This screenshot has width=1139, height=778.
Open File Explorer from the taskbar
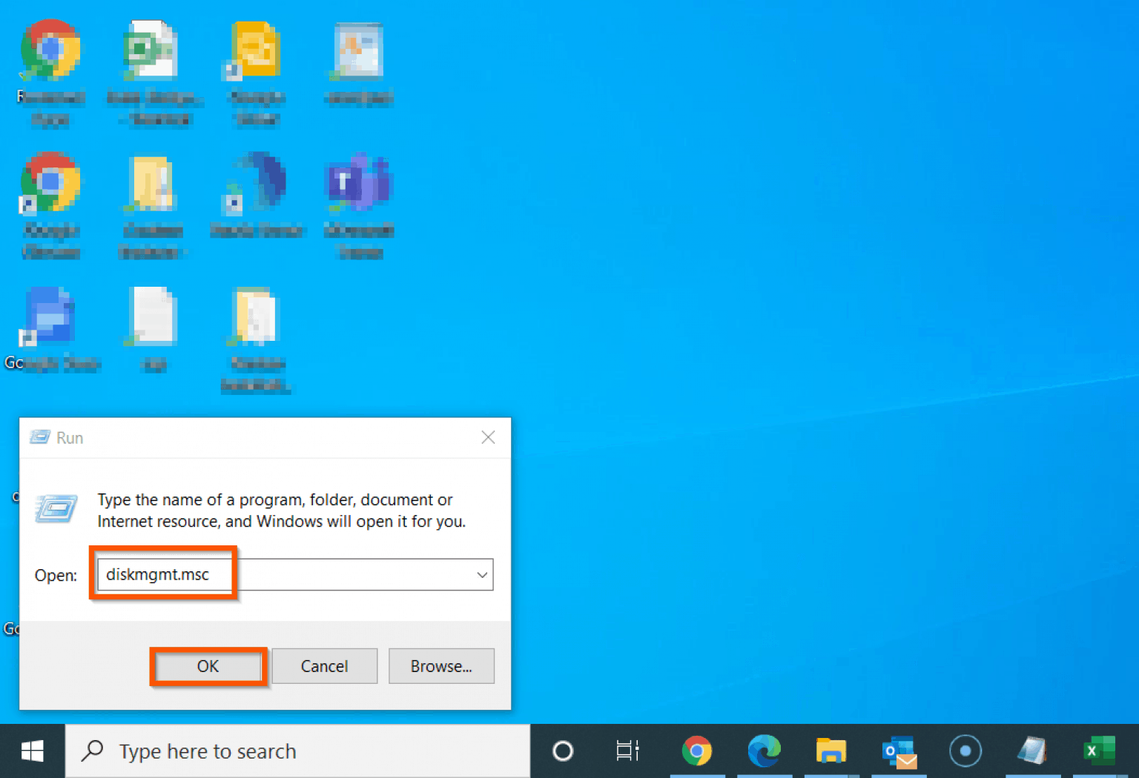pos(831,751)
